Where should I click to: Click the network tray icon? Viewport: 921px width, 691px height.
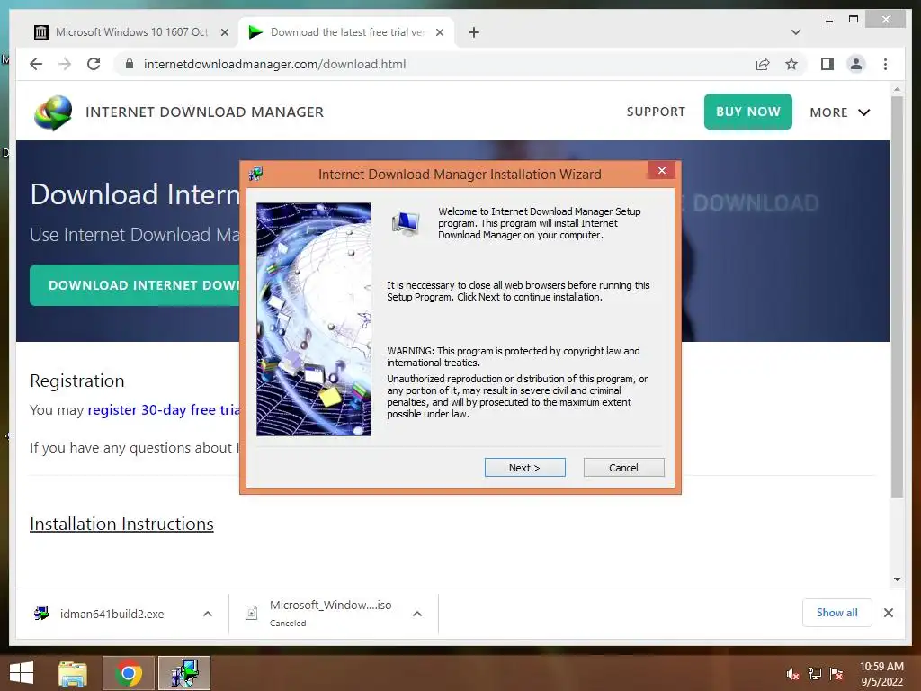click(815, 674)
